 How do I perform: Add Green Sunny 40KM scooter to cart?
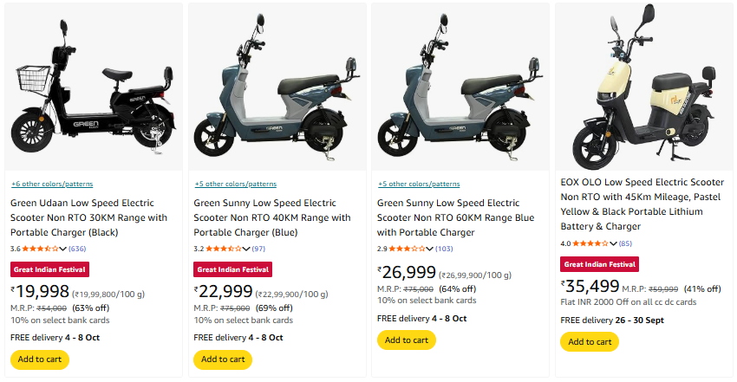[x=223, y=359]
